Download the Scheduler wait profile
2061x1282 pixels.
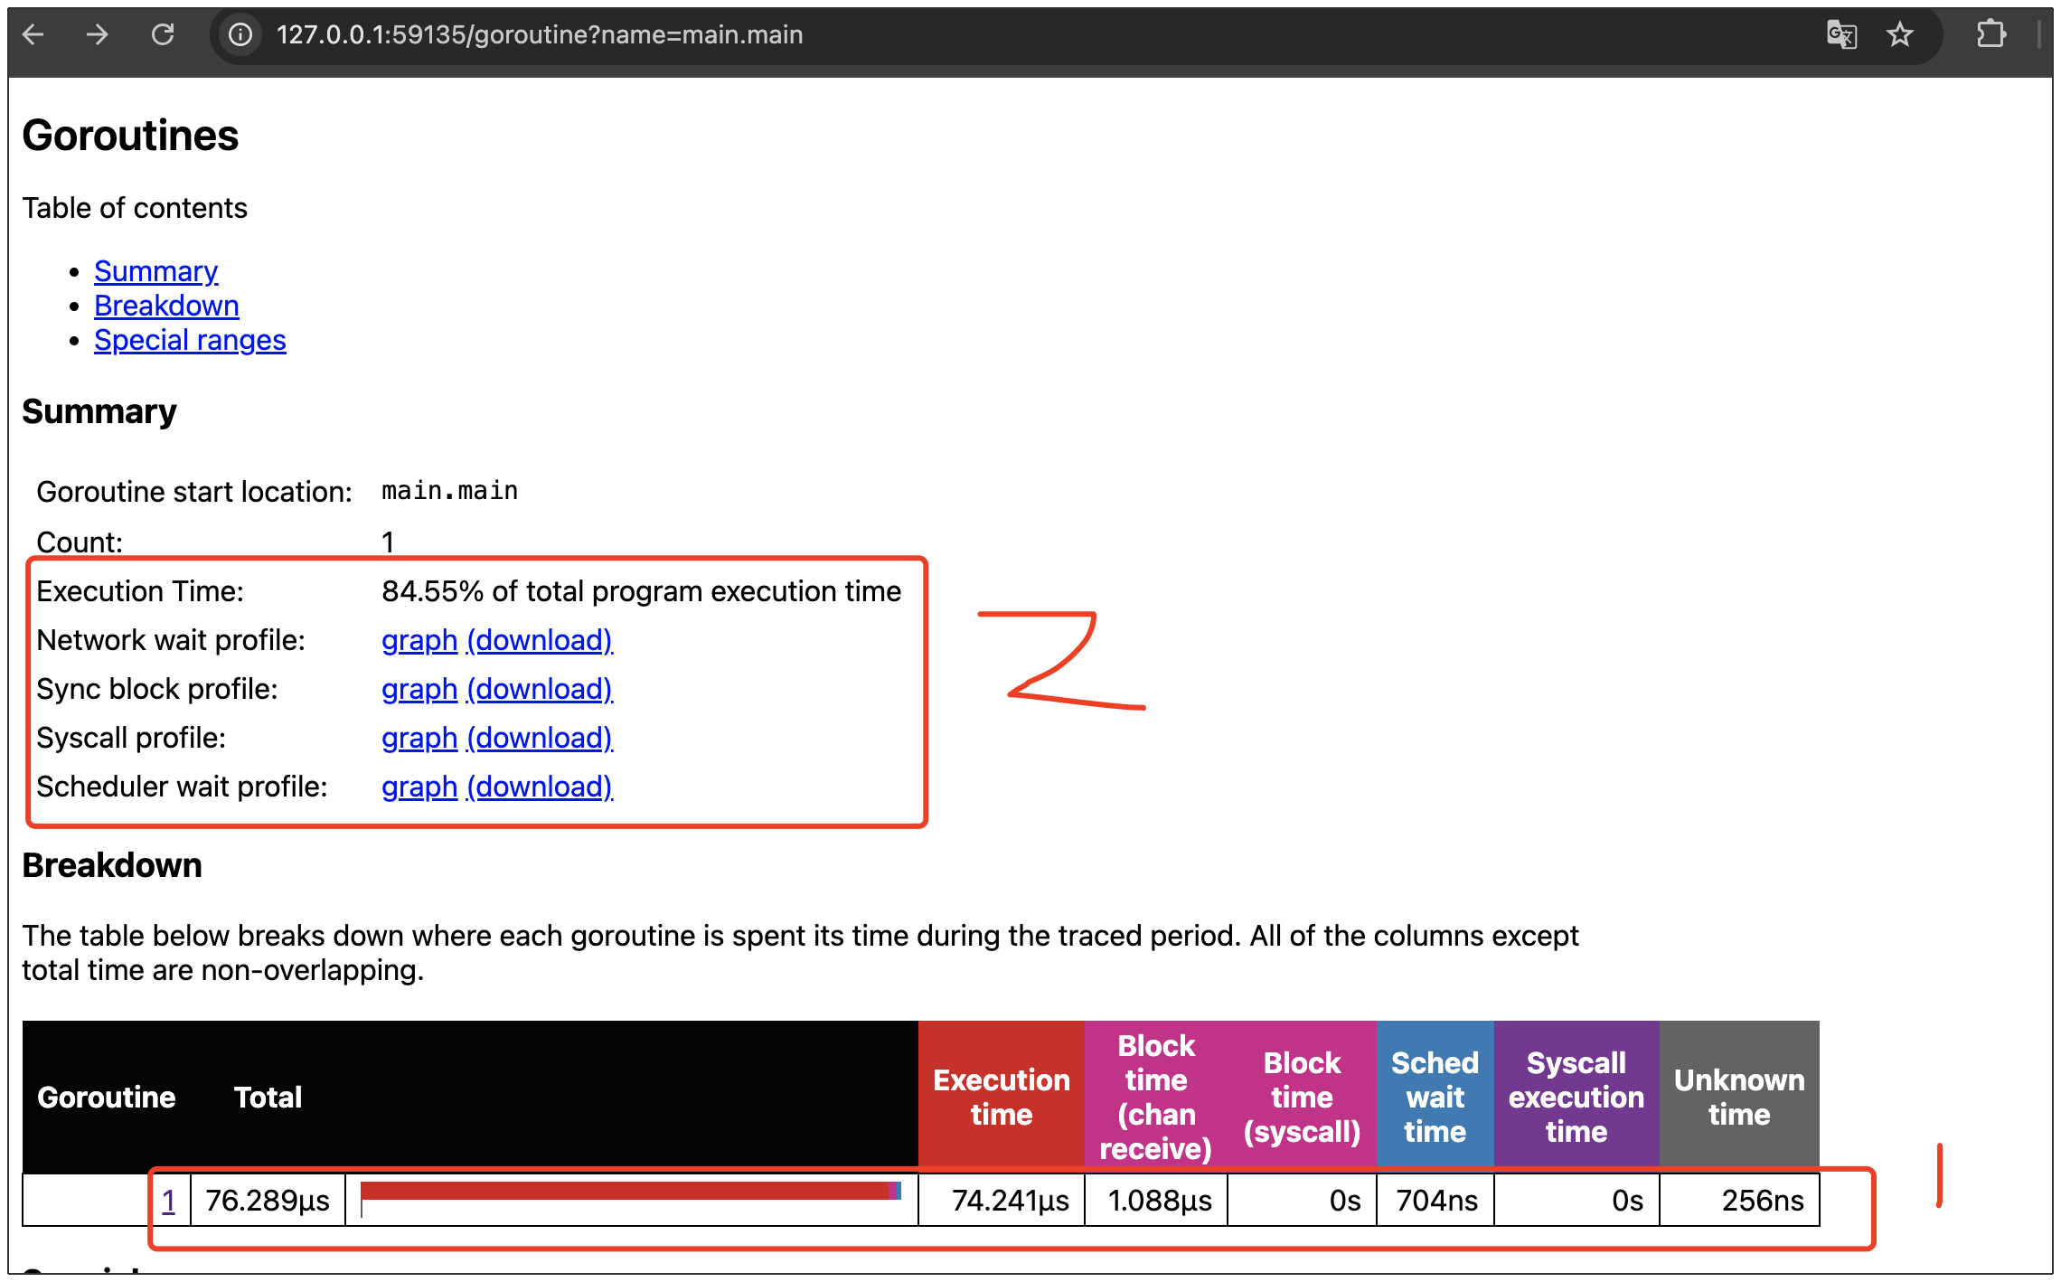[x=540, y=787]
